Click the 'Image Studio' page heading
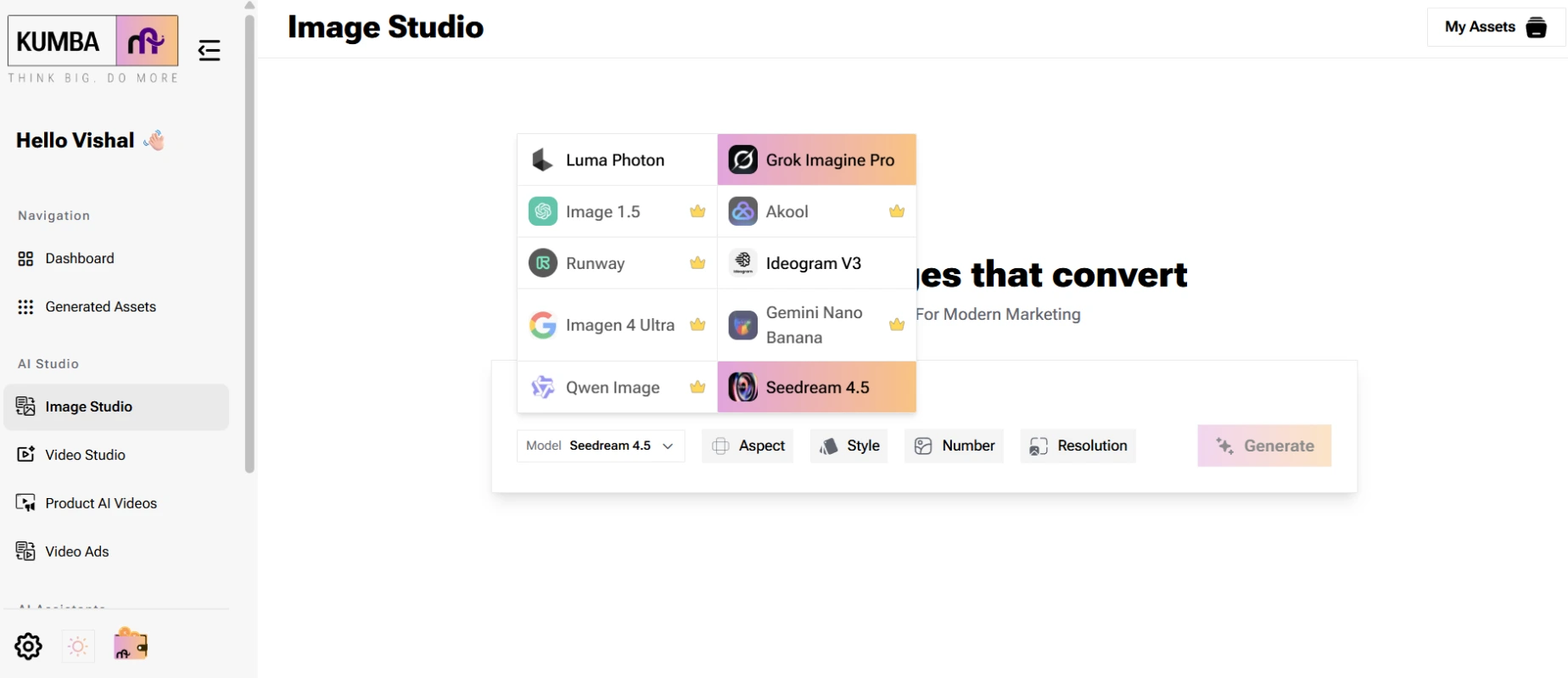 [x=385, y=27]
